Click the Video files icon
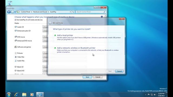This screenshot has height=97, width=173. click(16, 57)
